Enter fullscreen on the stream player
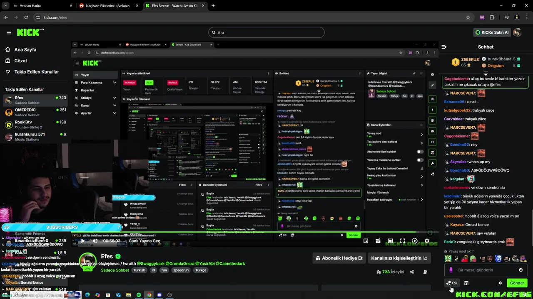 click(x=402, y=241)
